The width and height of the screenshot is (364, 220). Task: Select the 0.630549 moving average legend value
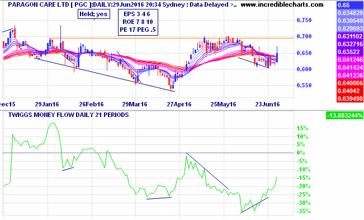(x=350, y=21)
